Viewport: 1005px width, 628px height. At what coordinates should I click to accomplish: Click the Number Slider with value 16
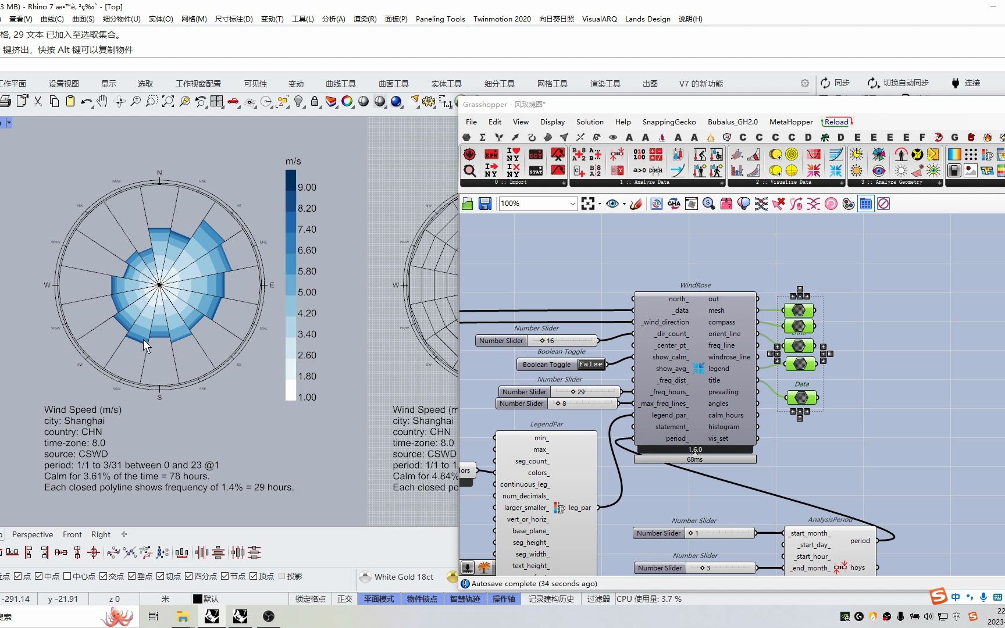[536, 341]
